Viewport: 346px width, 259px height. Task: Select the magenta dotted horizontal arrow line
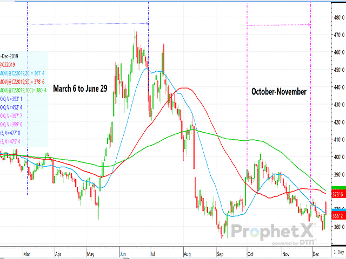279,25
